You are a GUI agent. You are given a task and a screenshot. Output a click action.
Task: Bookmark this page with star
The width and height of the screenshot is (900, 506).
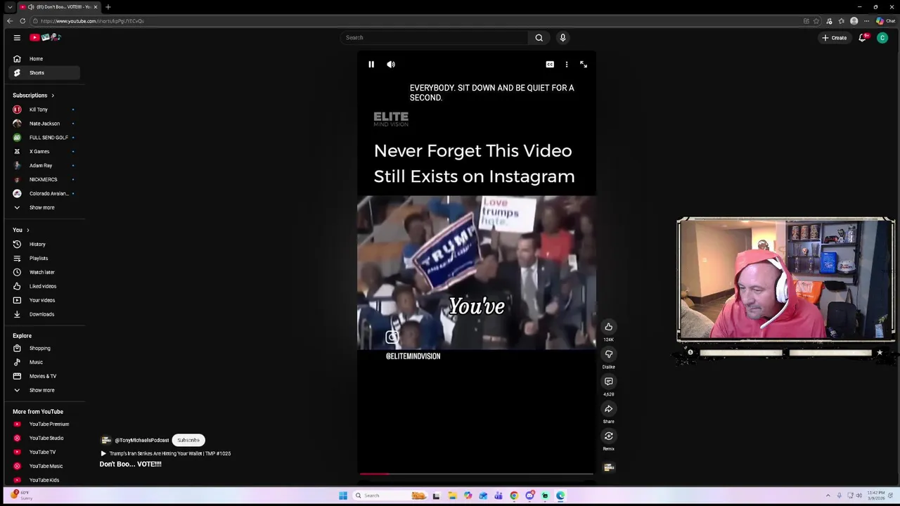(x=816, y=21)
